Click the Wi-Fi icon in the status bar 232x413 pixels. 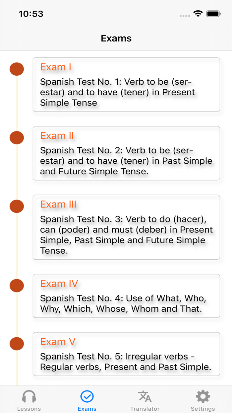[199, 14]
